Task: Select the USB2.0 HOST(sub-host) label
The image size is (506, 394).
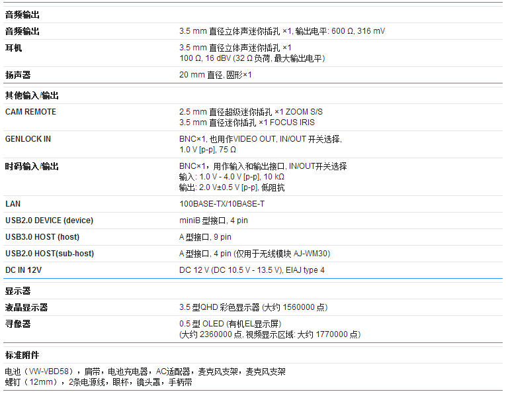Action: click(50, 254)
